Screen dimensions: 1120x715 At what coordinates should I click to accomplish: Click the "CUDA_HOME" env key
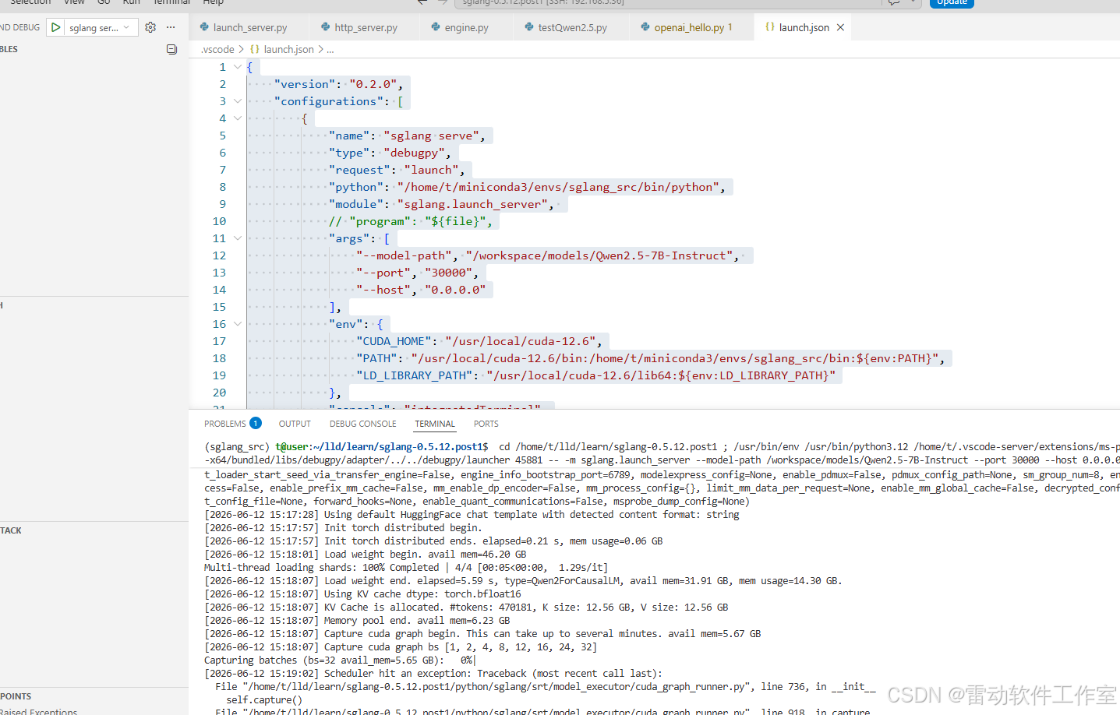(394, 341)
